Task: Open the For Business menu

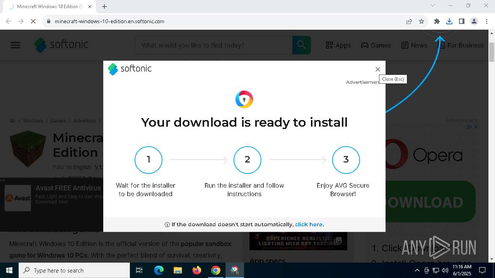Action: pos(461,45)
